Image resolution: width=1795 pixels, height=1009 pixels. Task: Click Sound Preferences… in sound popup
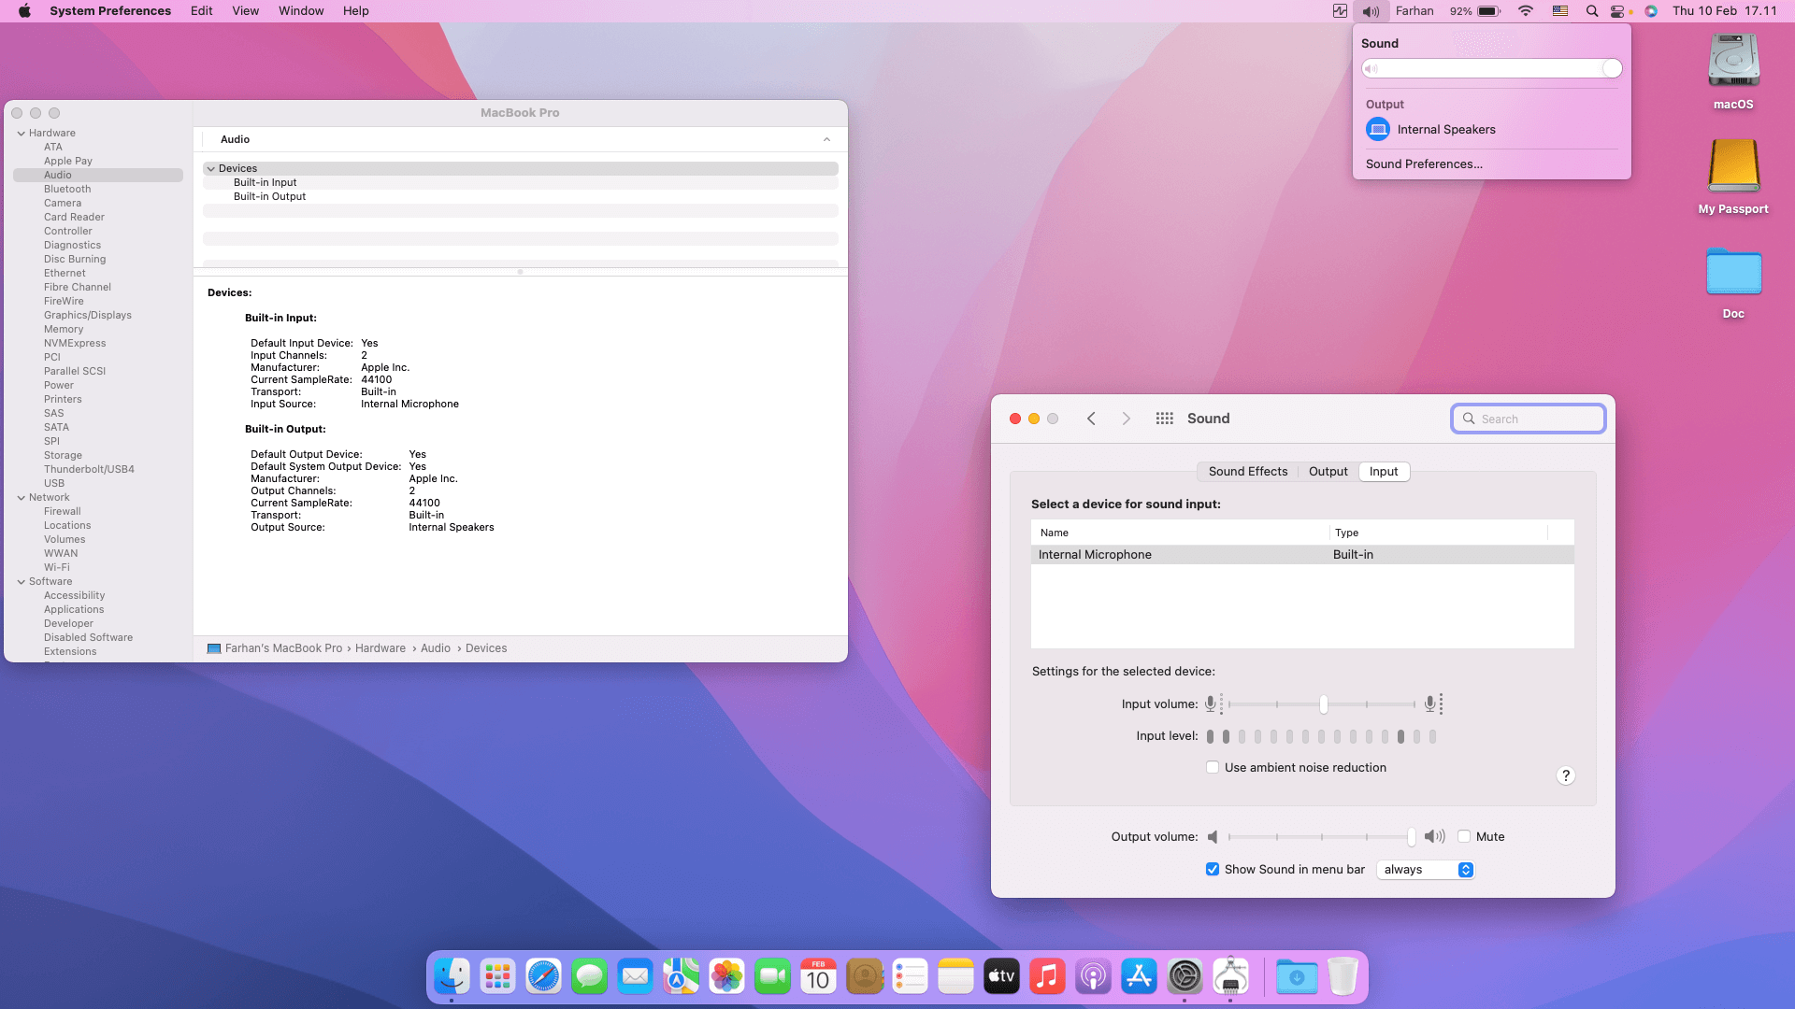(1424, 164)
